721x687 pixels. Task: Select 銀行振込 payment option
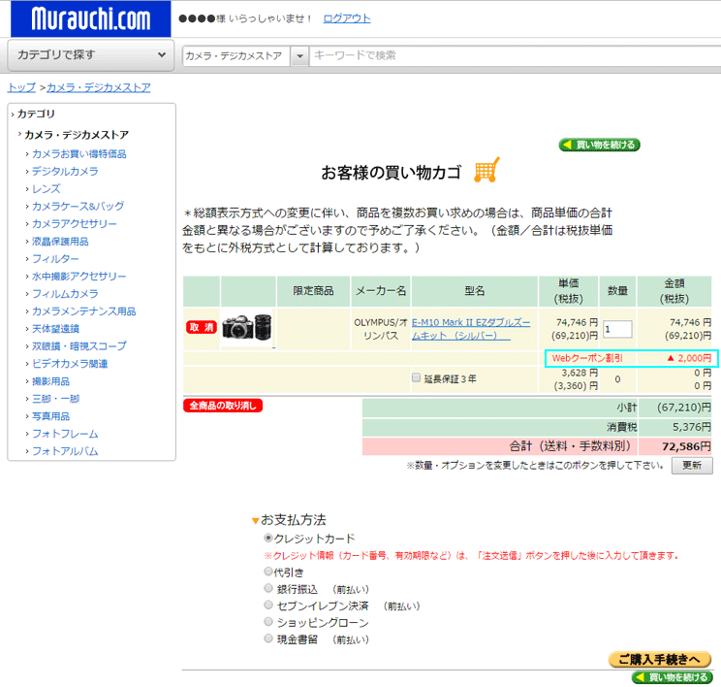[x=268, y=588]
